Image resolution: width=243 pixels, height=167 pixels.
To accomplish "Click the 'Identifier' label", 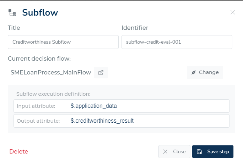I will coord(135,28).
